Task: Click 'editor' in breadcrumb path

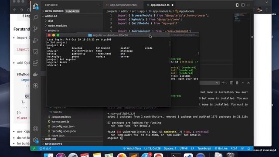Action: pos(125,11)
